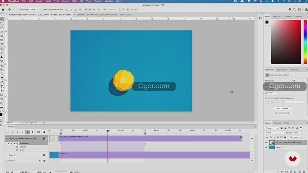Select the Clone Stamp tool

tap(2, 57)
